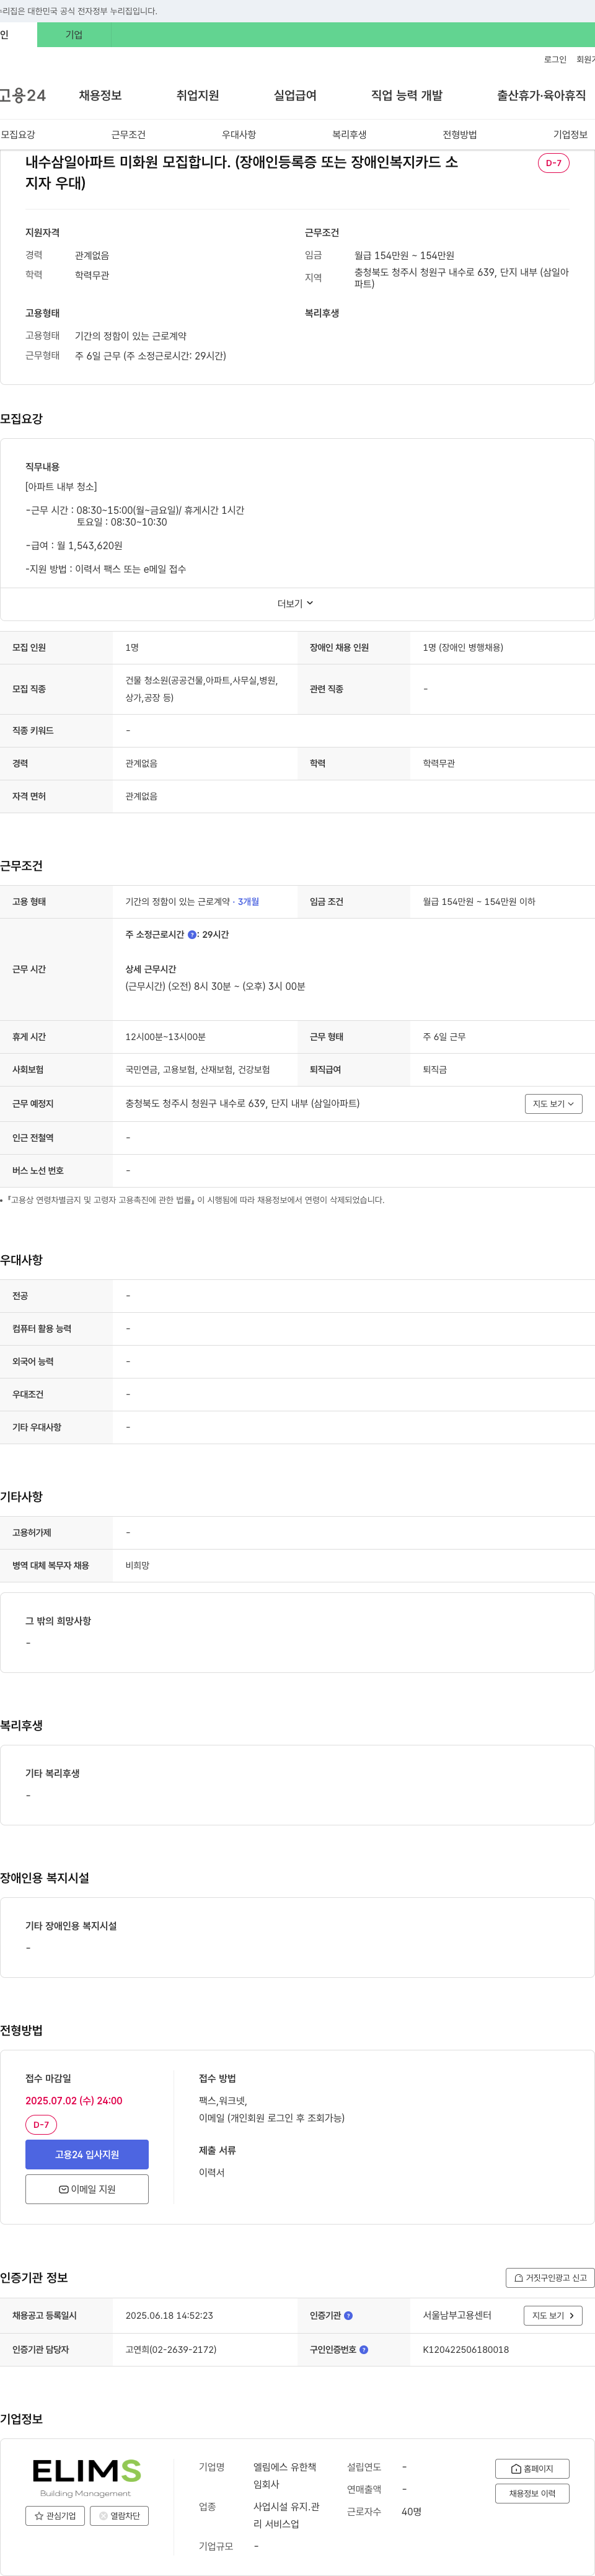Screen dimensions: 595x2576
Task: Go to the 고용24 logo home
Action: coord(22,96)
